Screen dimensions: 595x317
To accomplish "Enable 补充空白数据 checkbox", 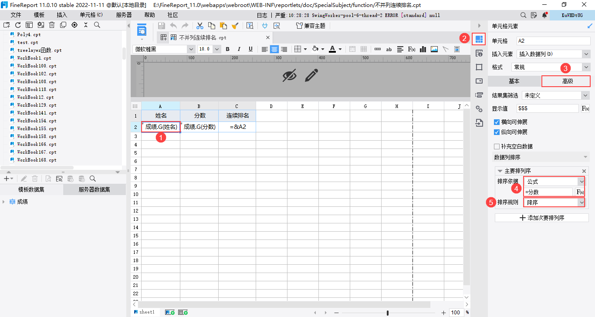I will pos(497,146).
